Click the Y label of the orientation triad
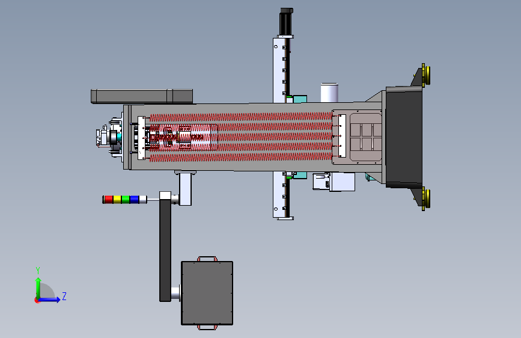521x338 pixels. pyautogui.click(x=38, y=270)
